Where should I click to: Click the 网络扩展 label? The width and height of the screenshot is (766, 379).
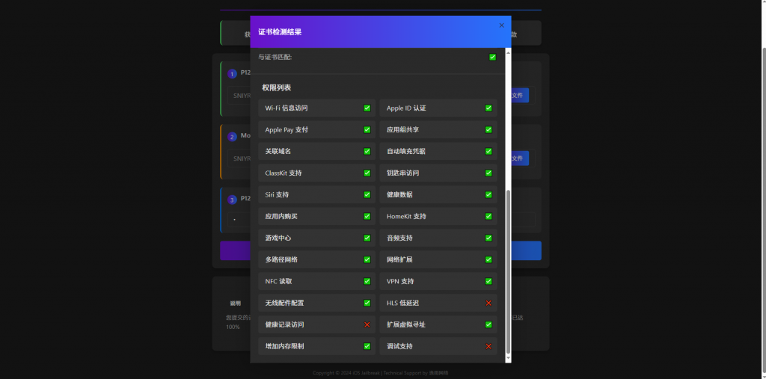(x=399, y=259)
